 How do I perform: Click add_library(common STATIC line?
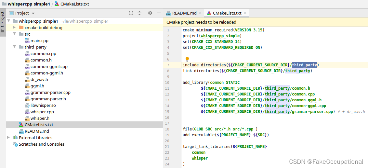pyautogui.click(x=211, y=83)
